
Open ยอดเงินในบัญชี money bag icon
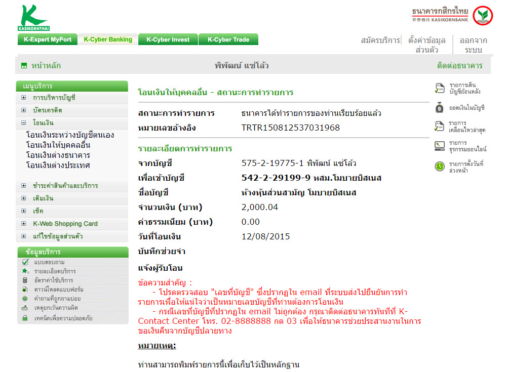coord(440,108)
